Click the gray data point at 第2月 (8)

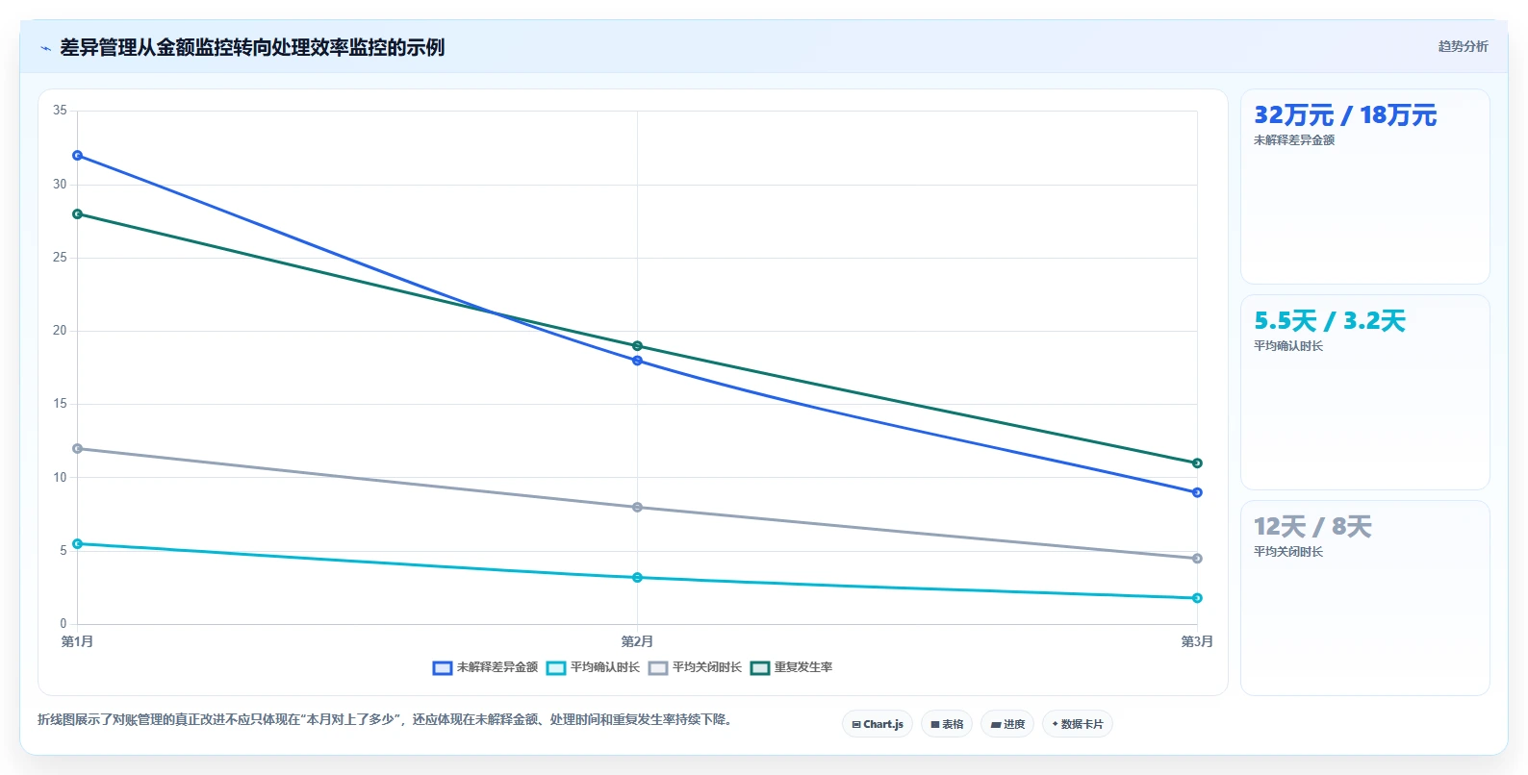pyautogui.click(x=637, y=508)
